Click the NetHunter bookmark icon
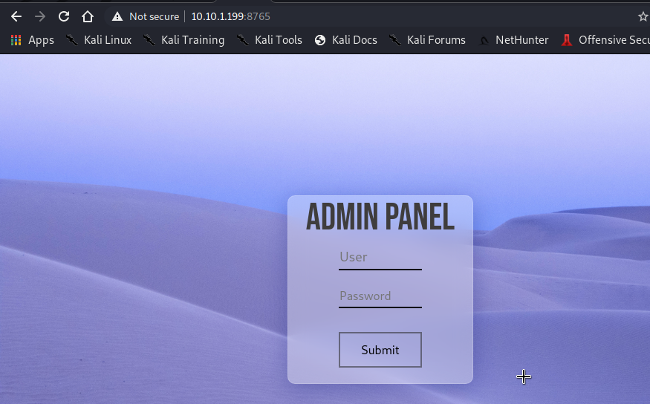Image resolution: width=650 pixels, height=404 pixels. coord(484,41)
